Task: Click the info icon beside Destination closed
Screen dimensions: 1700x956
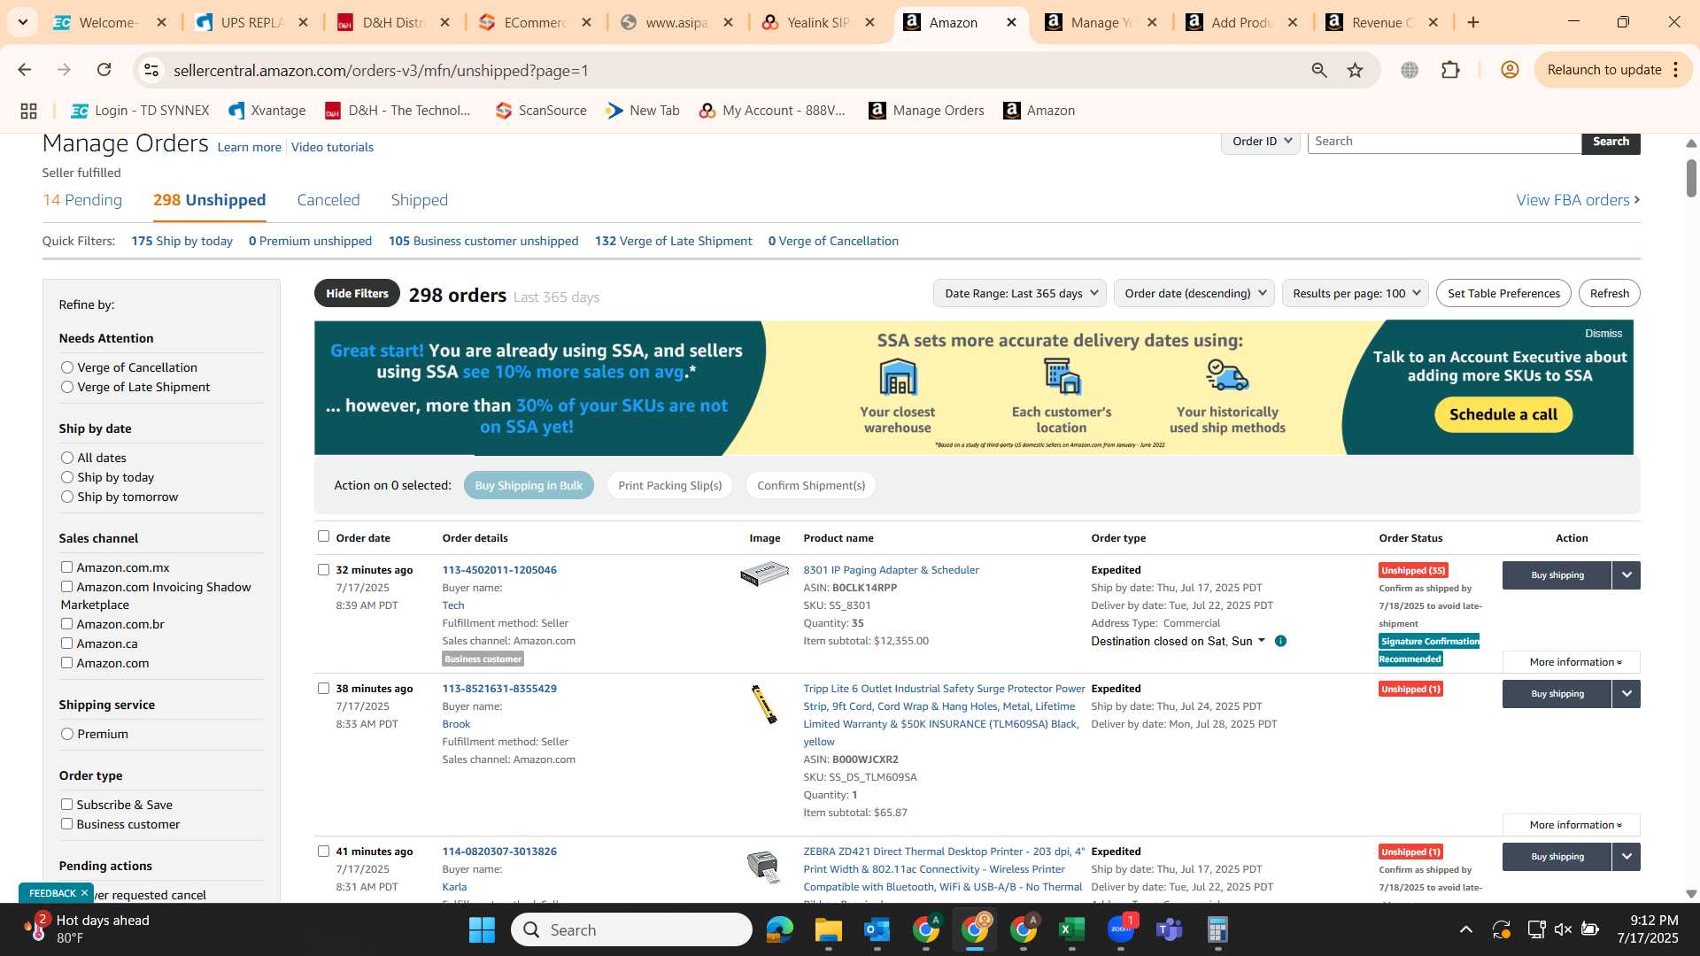Action: tap(1280, 641)
